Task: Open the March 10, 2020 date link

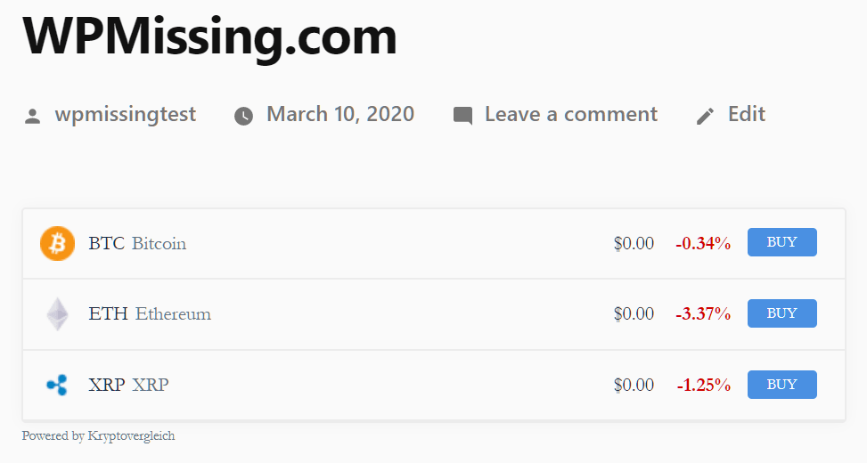Action: coord(340,114)
